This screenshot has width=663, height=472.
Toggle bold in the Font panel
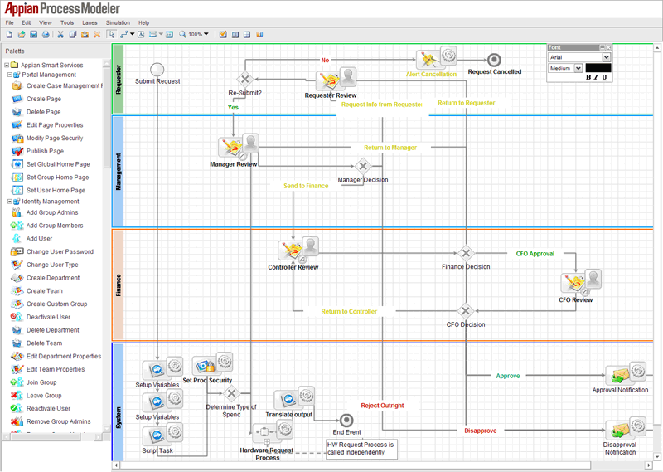pyautogui.click(x=588, y=77)
